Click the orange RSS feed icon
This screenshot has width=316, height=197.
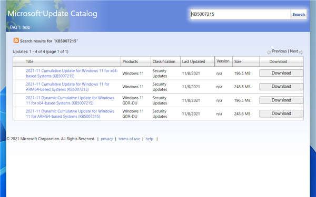16,40
